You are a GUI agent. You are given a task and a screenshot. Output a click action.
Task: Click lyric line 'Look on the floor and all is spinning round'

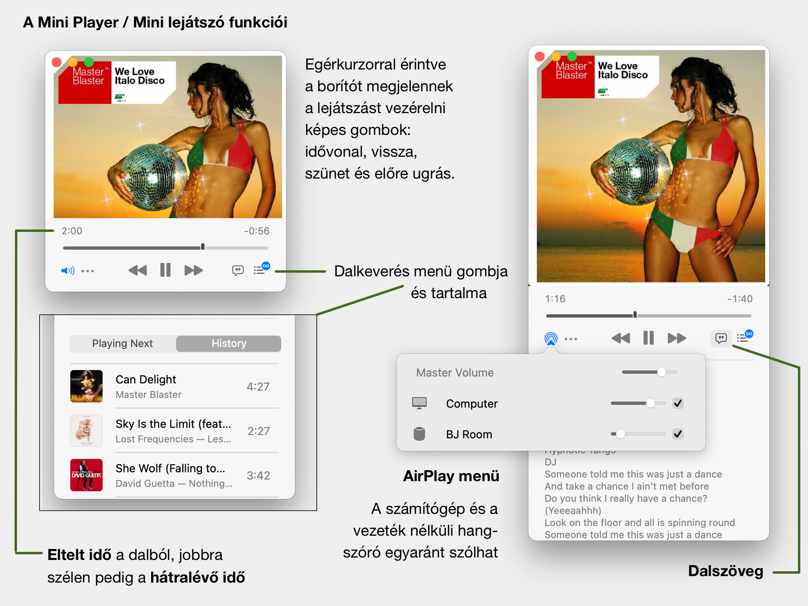(640, 523)
